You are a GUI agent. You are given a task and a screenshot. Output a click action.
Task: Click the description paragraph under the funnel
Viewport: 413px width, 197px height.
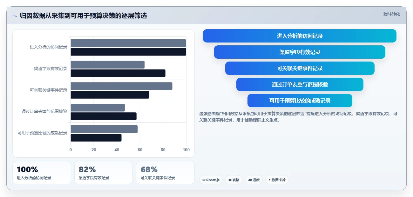[x=298, y=117]
